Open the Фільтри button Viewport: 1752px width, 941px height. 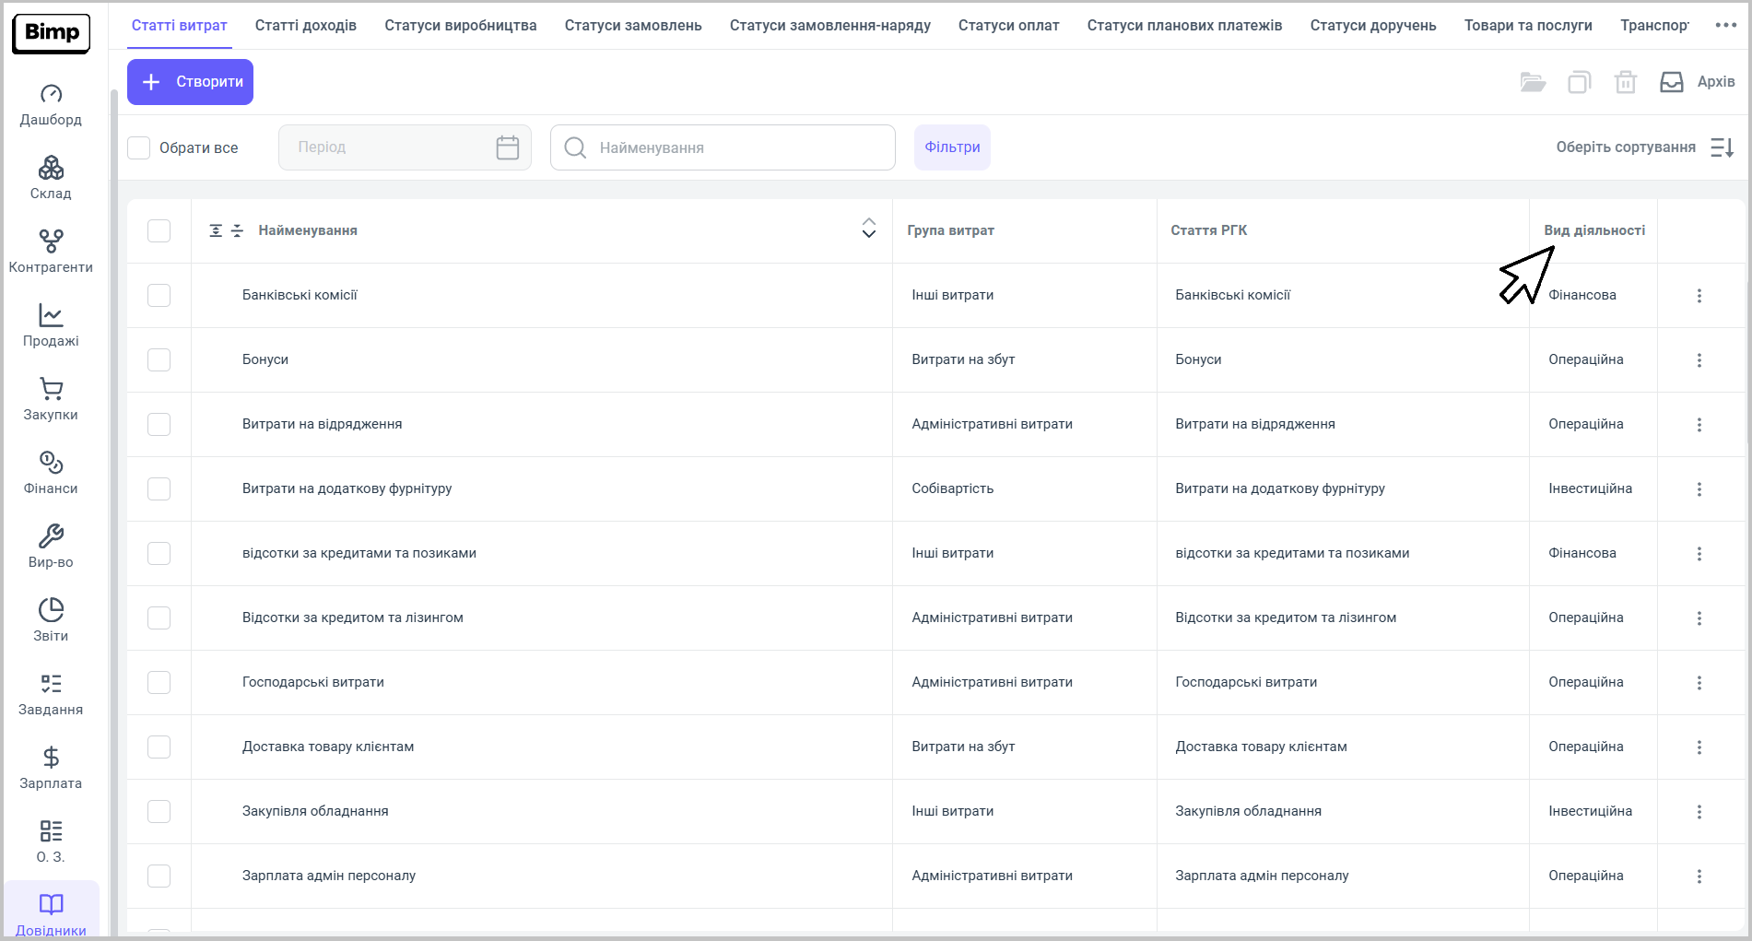click(952, 147)
